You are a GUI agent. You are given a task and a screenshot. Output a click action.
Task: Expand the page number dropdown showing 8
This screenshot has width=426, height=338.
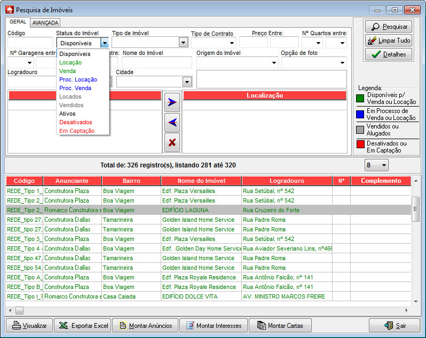(x=384, y=165)
